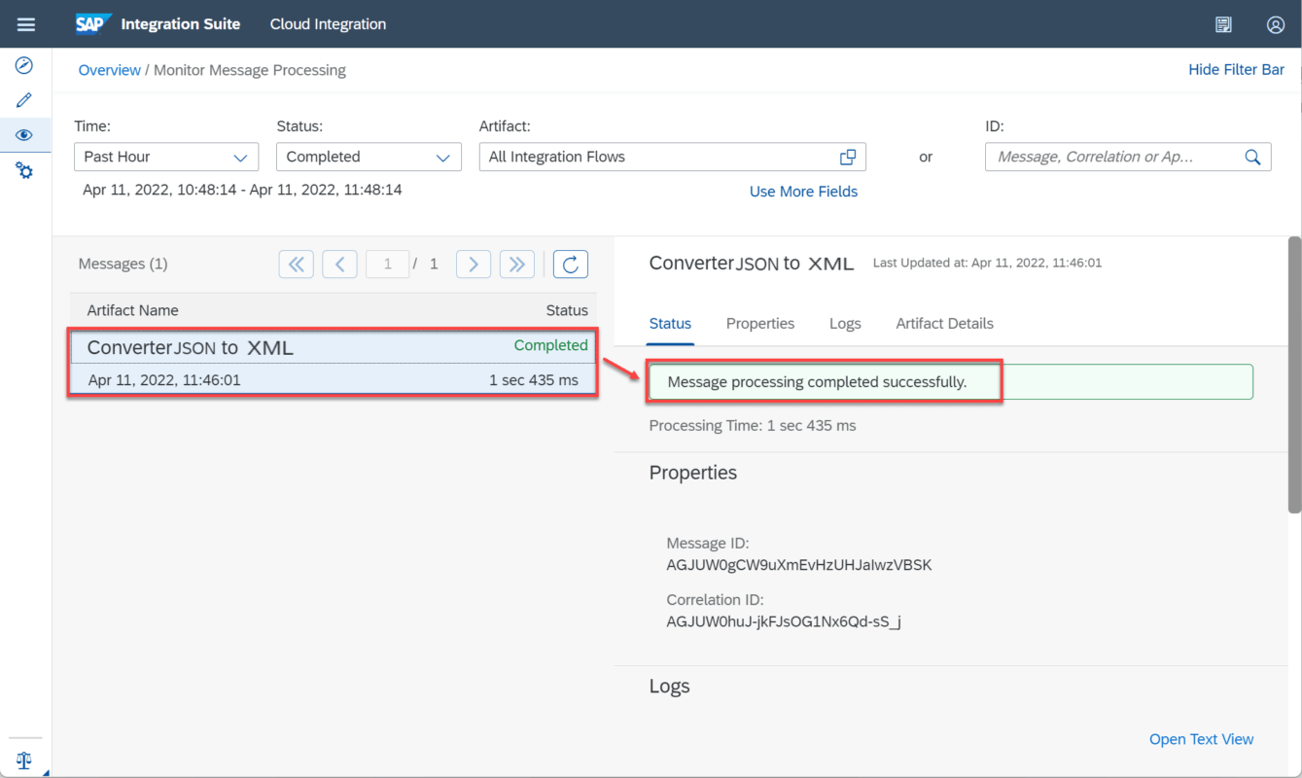Viewport: 1302px width, 778px height.
Task: Click the Artifact Name column header
Action: tap(133, 310)
